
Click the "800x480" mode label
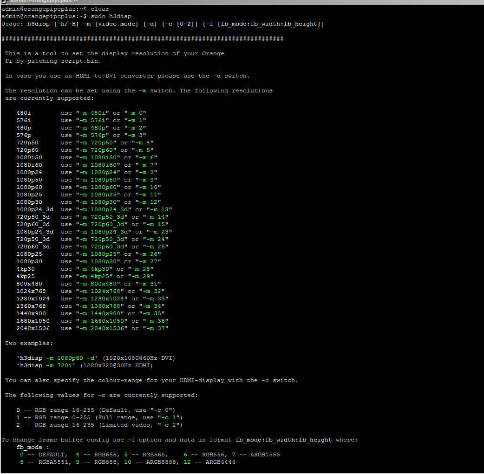pos(29,284)
